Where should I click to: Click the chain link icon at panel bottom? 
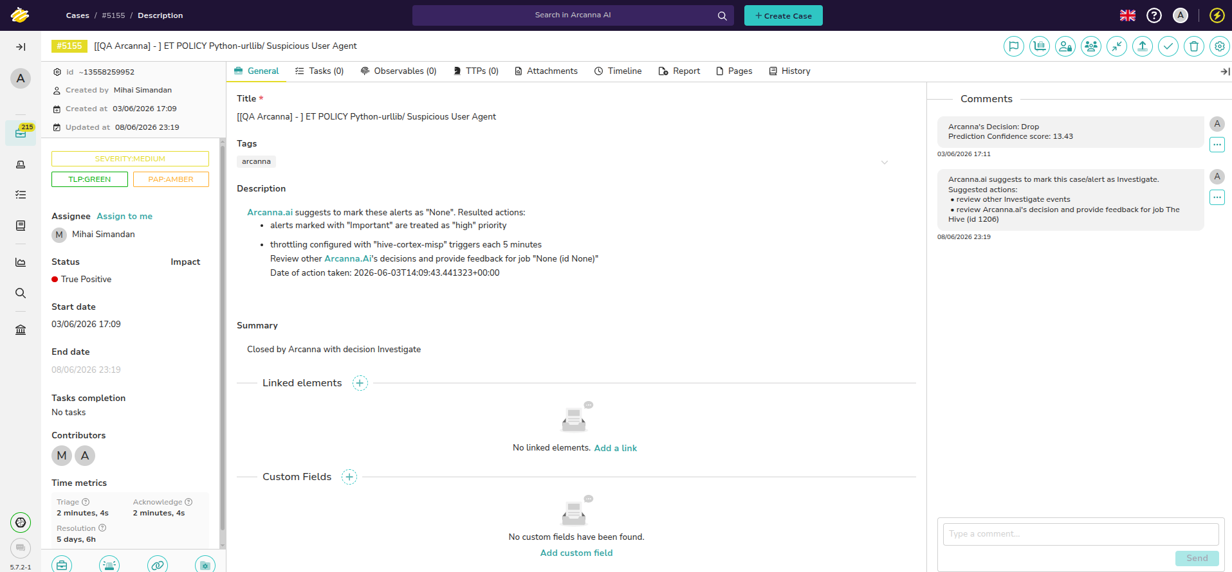(x=158, y=565)
